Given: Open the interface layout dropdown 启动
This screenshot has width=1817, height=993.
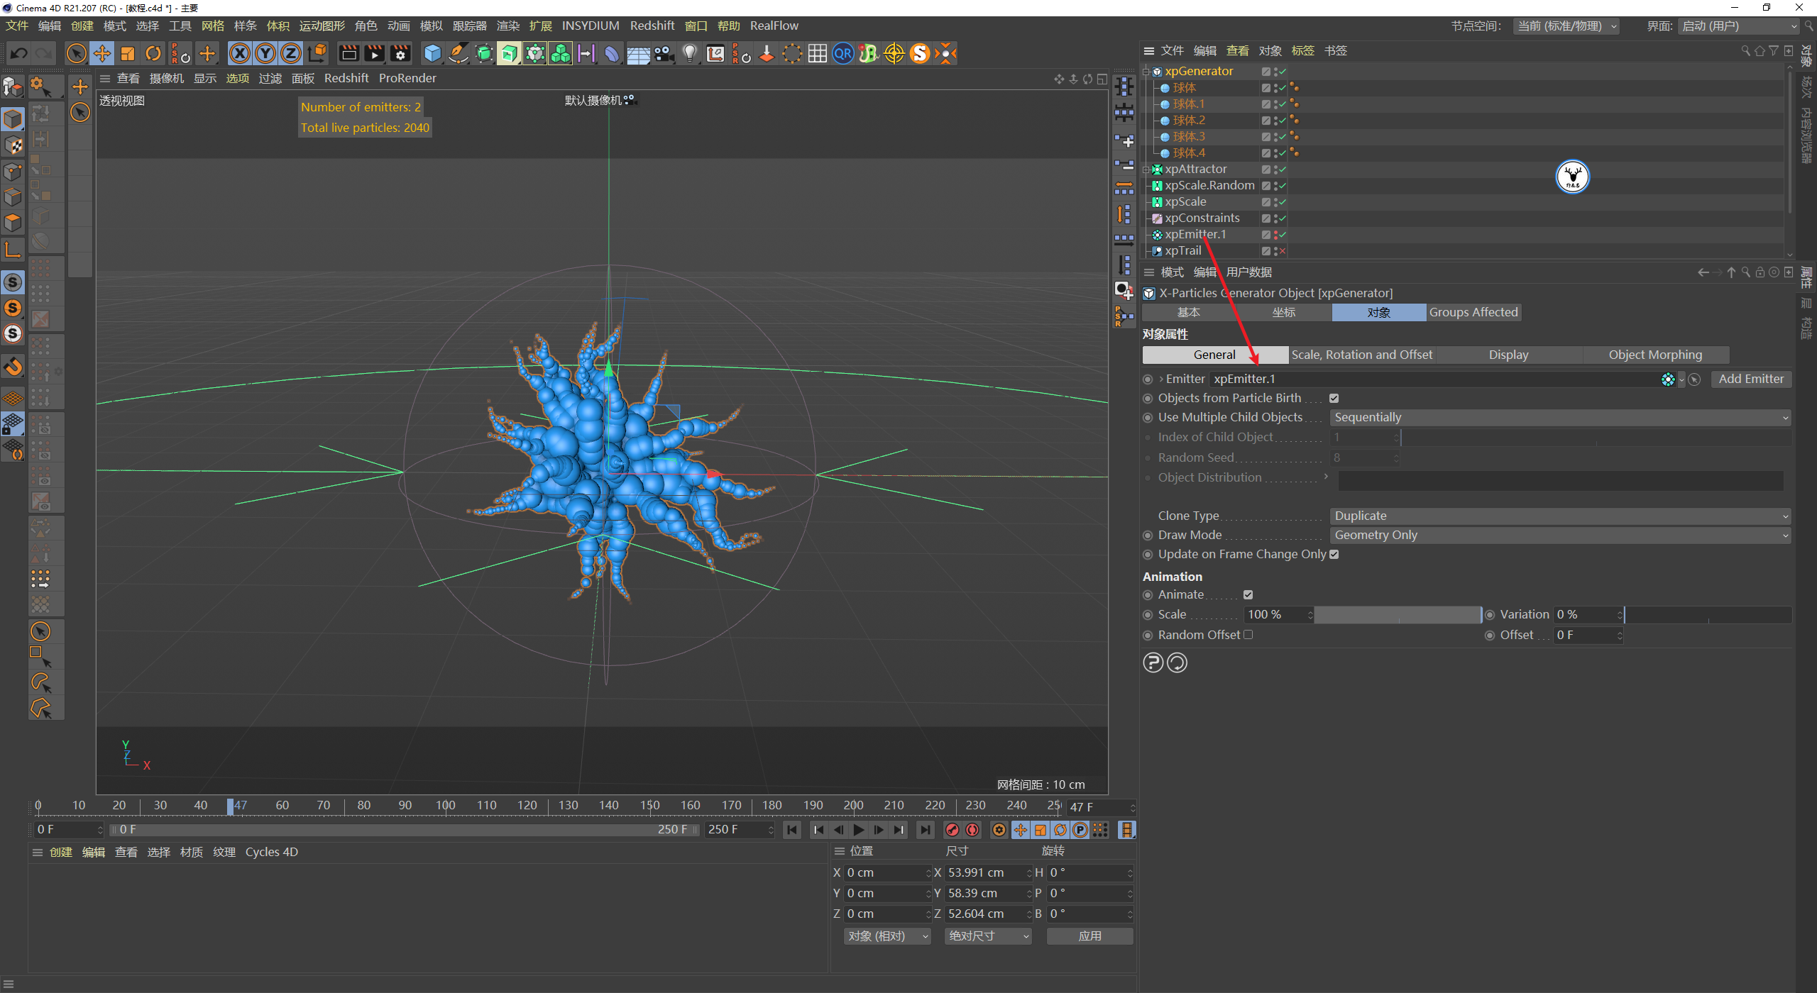Looking at the screenshot, I should 1739,26.
